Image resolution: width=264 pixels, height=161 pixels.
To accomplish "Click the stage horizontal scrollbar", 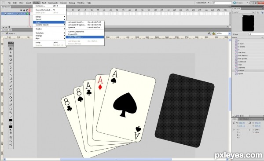I will click(116, 159).
